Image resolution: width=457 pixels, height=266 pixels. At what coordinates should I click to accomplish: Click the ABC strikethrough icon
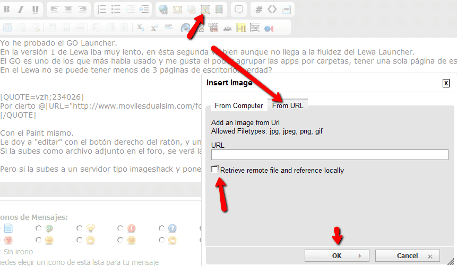(227, 28)
